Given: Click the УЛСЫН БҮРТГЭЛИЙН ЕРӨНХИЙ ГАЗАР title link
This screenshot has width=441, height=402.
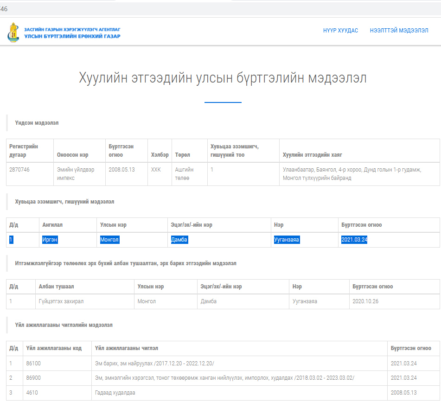Looking at the screenshot, I should [x=72, y=36].
